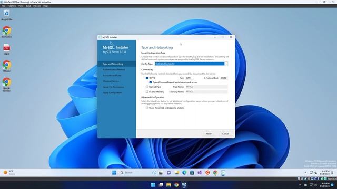Click the OneDrive cloud icon in the host tray
337x189 pixels.
(x=305, y=185)
